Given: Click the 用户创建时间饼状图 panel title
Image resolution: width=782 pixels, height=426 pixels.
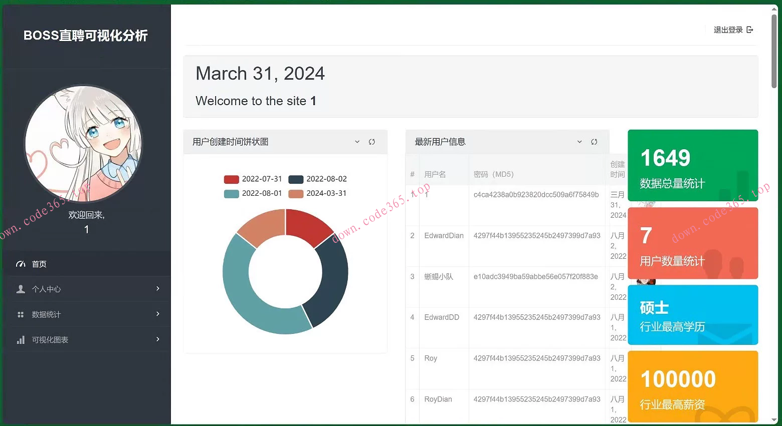Looking at the screenshot, I should click(x=231, y=142).
